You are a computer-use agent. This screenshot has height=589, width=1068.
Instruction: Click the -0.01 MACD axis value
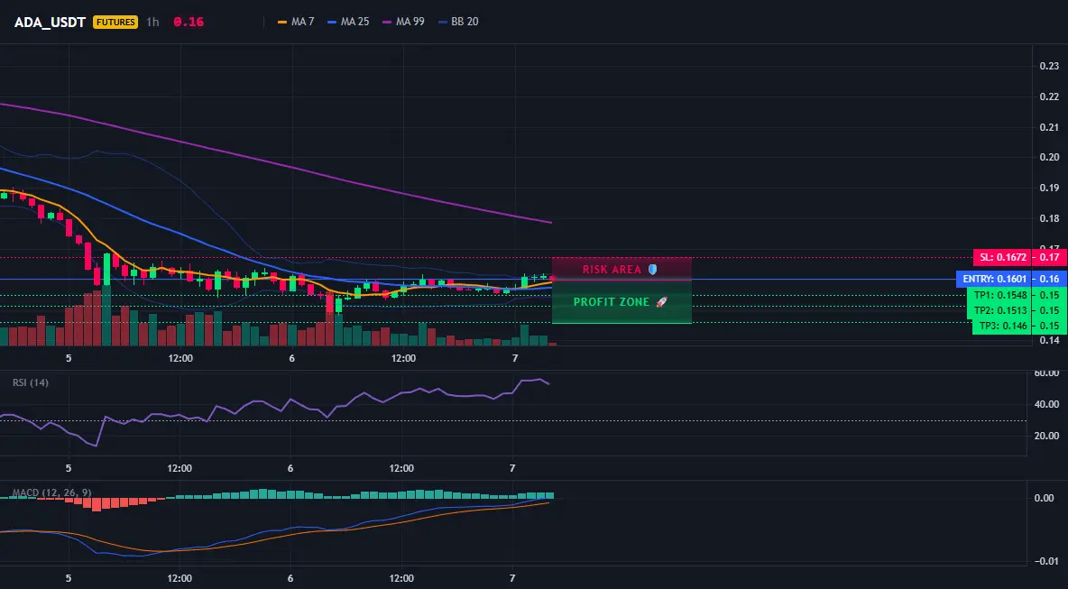(1045, 561)
